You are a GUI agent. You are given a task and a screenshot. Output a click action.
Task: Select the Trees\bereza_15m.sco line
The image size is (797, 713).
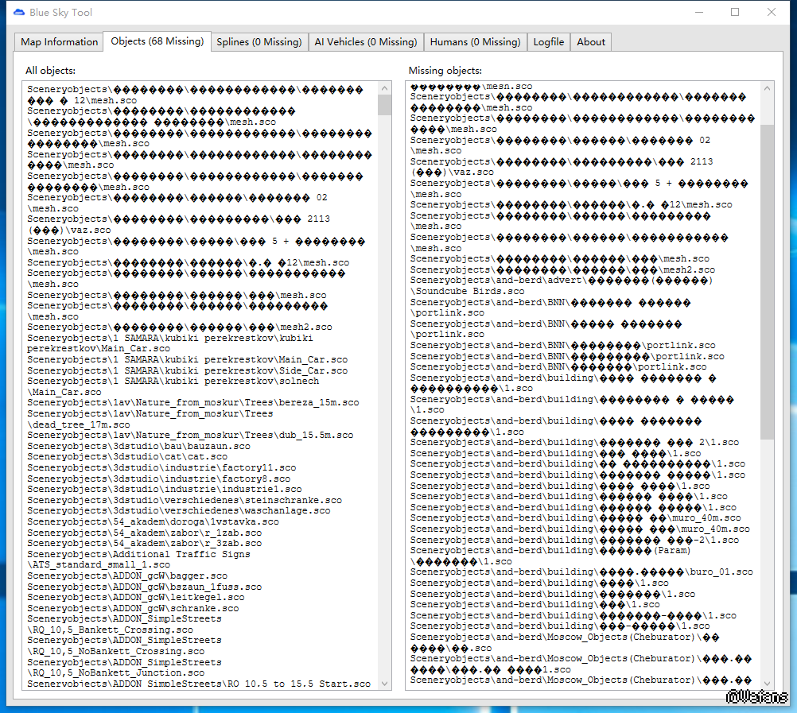pyautogui.click(x=192, y=402)
